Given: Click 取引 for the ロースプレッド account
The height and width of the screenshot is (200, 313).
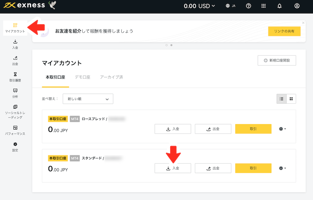Looking at the screenshot, I should pyautogui.click(x=253, y=129).
